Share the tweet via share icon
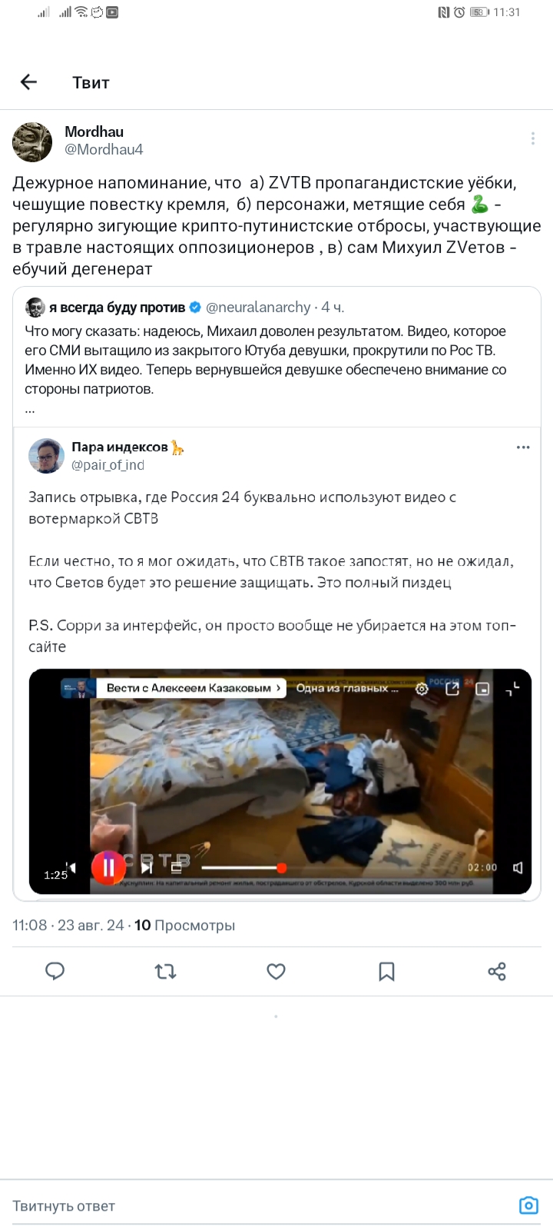 coord(497,971)
